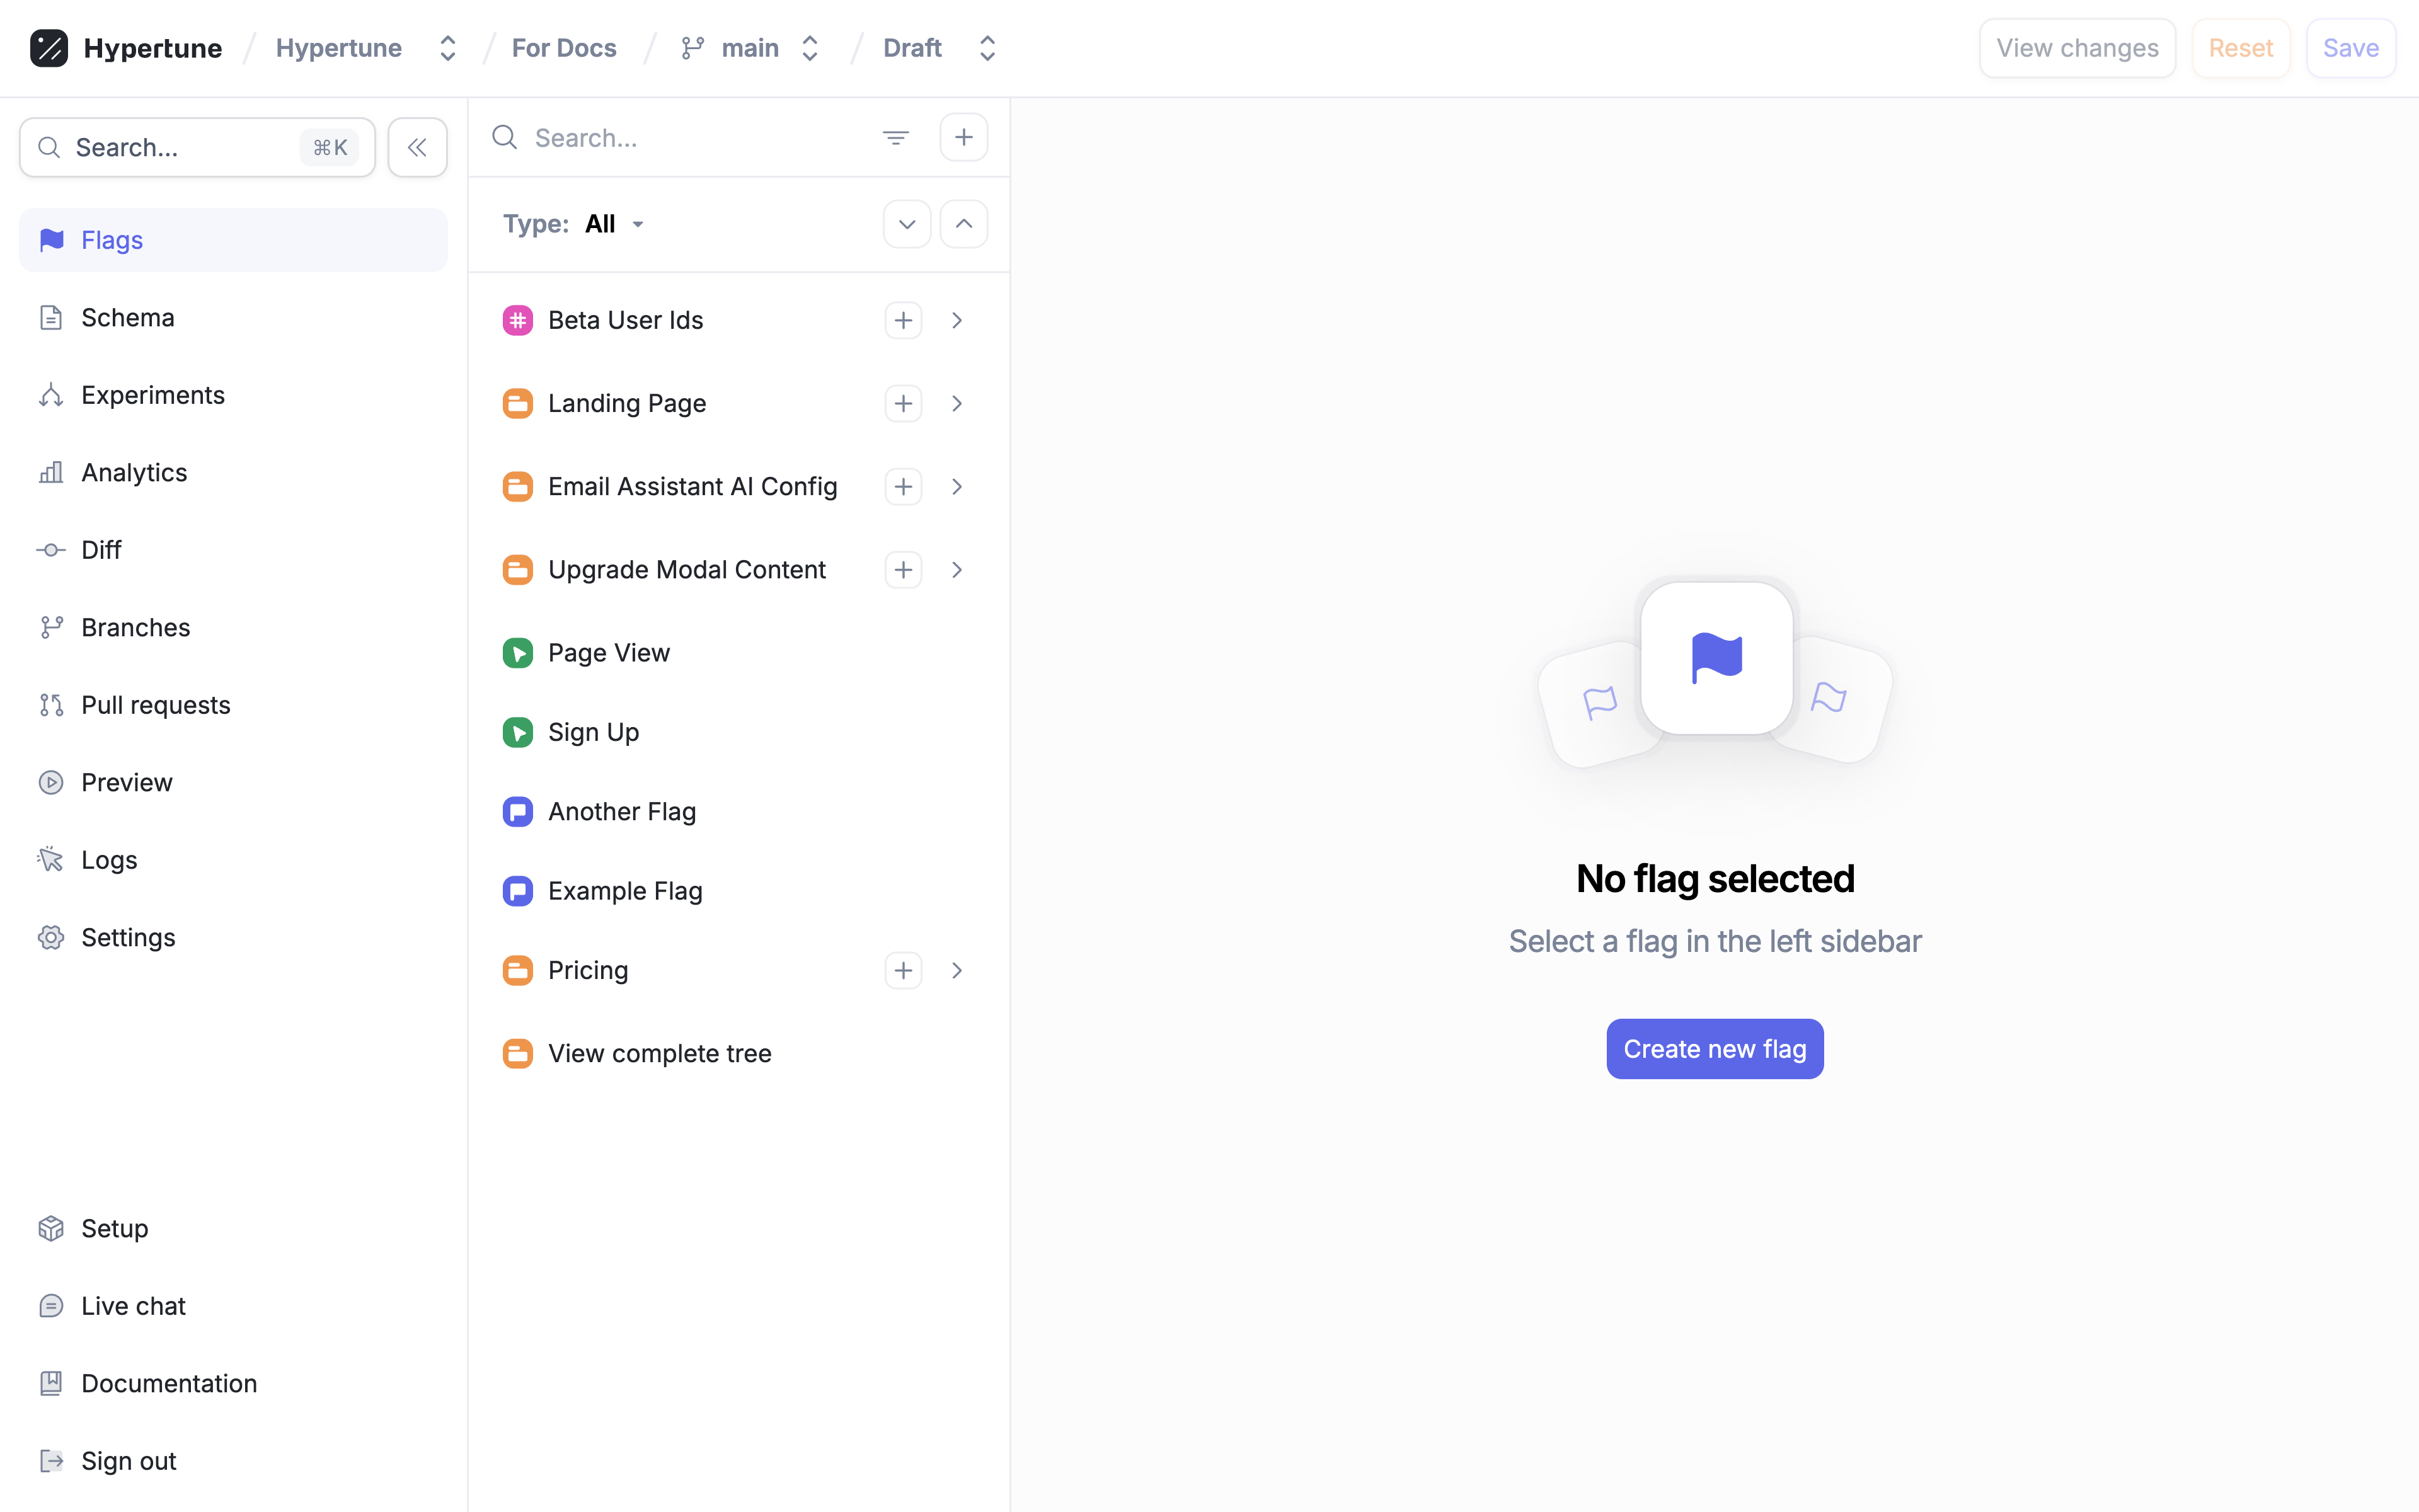Click the filter icon in flags search
Viewport: 2419px width, 1512px height.
pyautogui.click(x=895, y=138)
